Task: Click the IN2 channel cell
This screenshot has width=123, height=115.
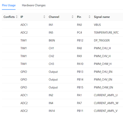Action: click(51, 95)
